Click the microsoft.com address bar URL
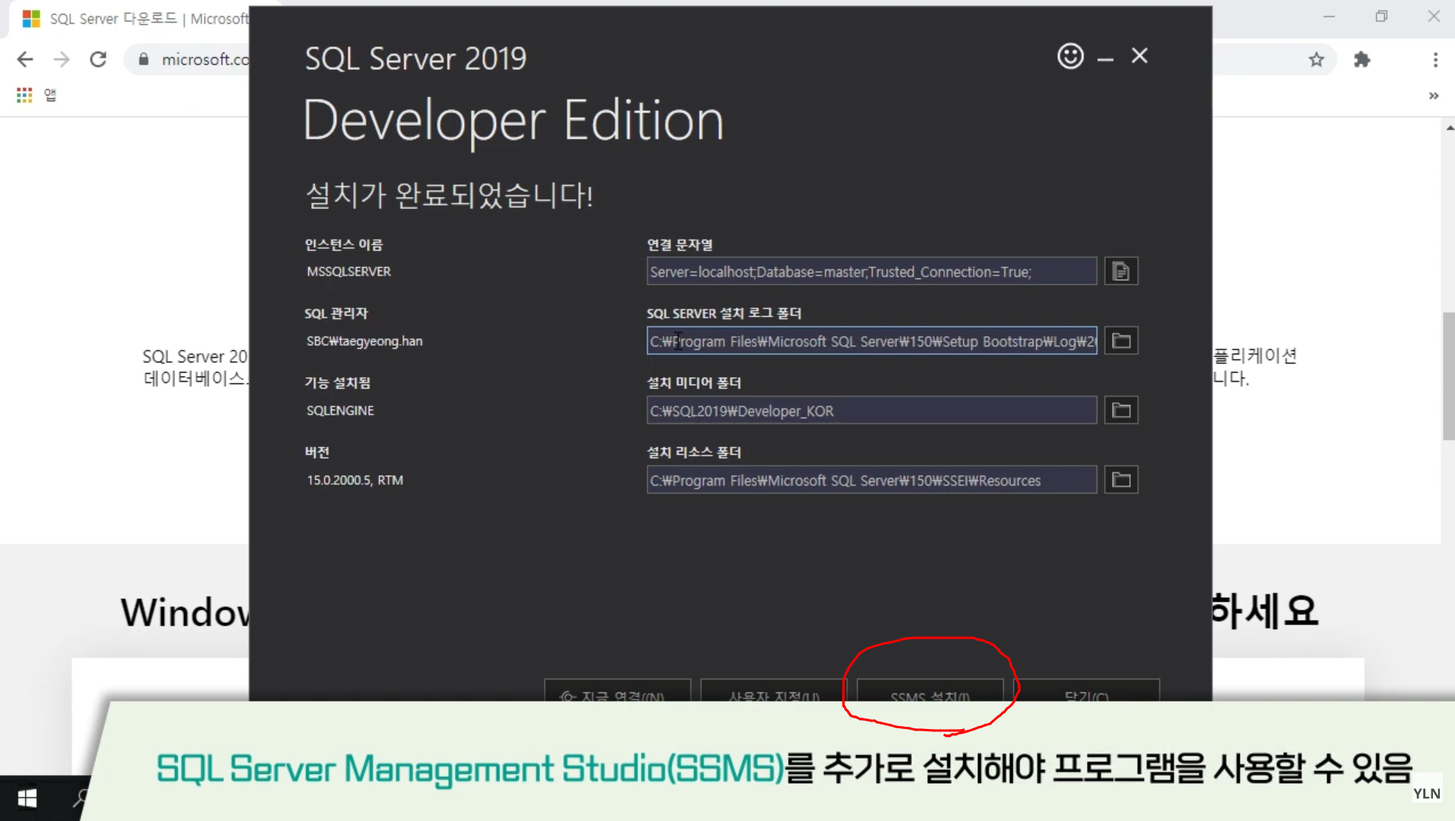This screenshot has width=1455, height=821. [x=205, y=59]
